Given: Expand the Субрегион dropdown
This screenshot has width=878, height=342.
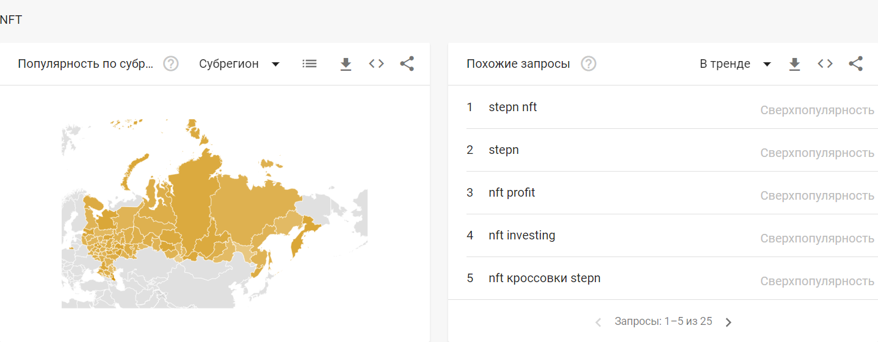Looking at the screenshot, I should coord(239,64).
